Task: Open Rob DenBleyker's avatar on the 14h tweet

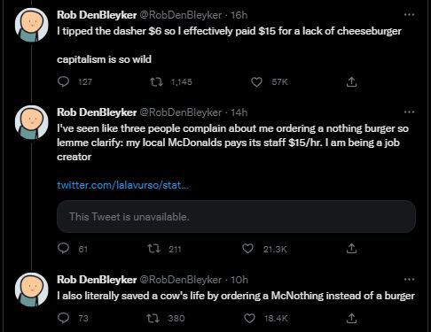Action: point(31,122)
